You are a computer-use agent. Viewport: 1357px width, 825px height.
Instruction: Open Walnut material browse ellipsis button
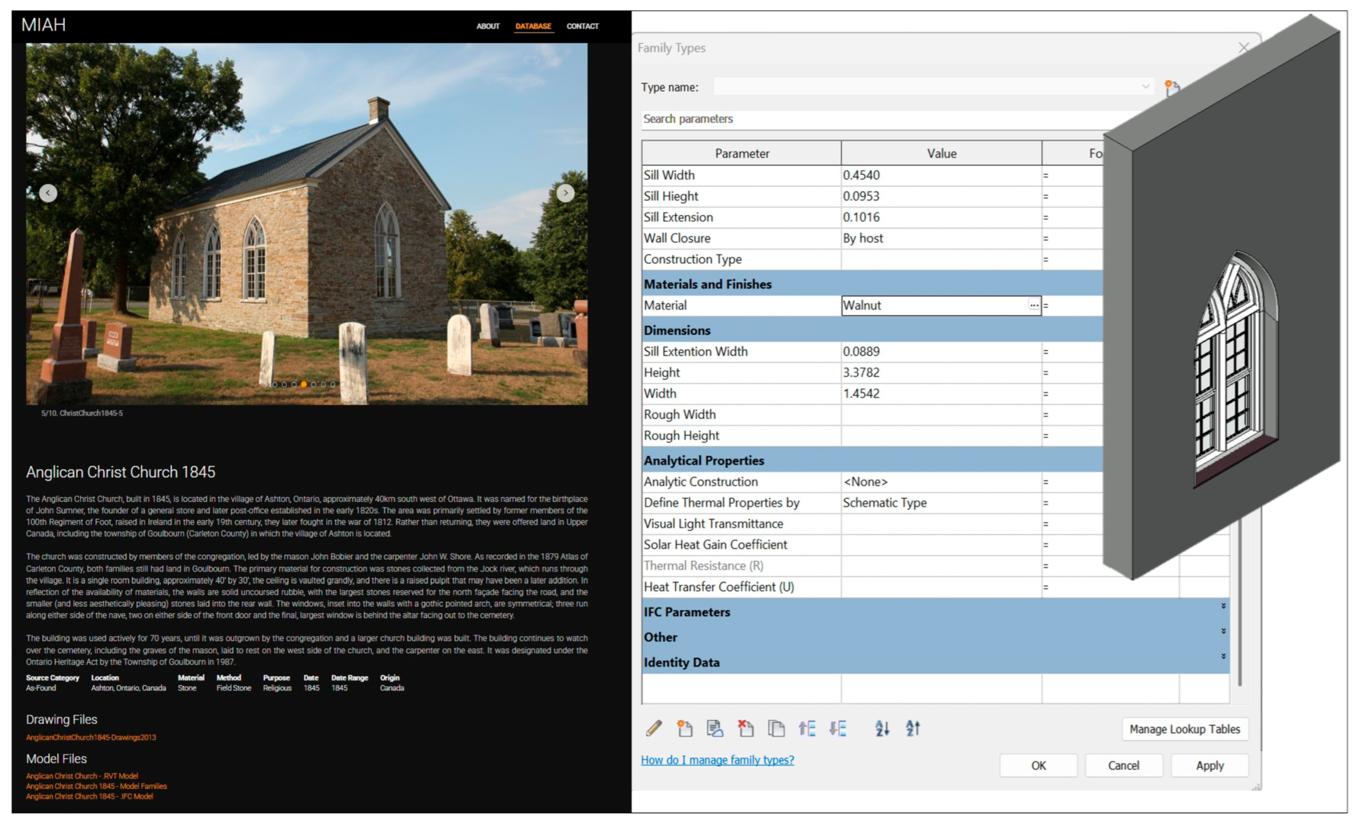click(x=1034, y=305)
